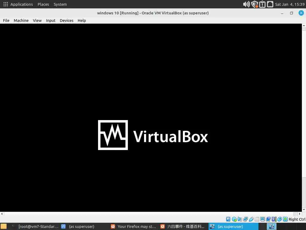306x230 pixels.
Task: Click the security shield tray icon
Action: 255,4
